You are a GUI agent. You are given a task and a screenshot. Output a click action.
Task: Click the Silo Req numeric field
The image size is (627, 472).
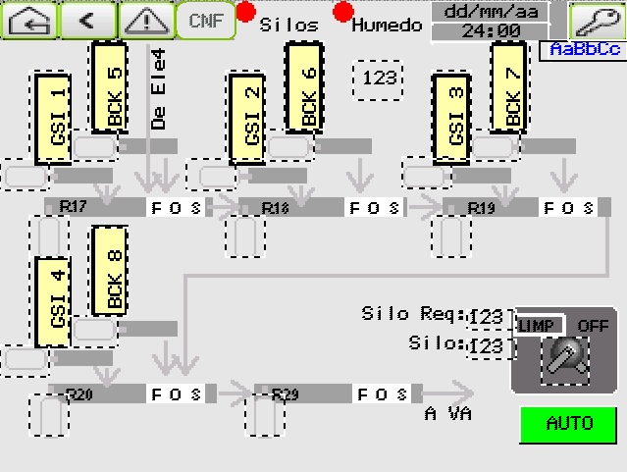pos(488,317)
